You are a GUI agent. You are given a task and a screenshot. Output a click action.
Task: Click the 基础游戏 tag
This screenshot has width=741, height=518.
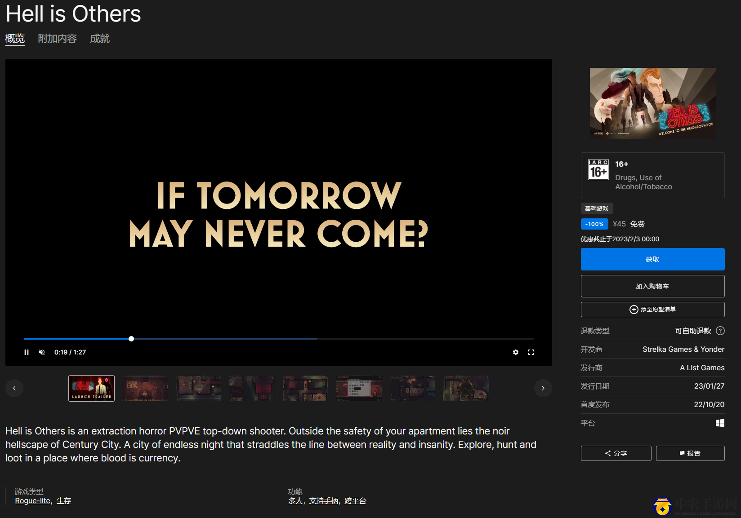tap(597, 208)
